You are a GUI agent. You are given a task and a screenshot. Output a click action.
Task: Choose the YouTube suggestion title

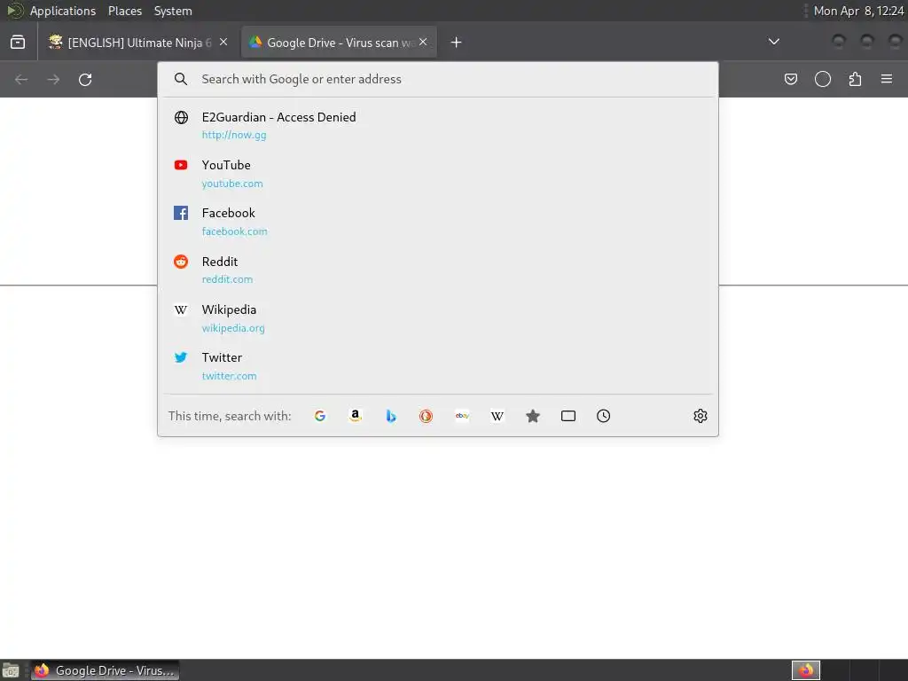[x=226, y=165]
